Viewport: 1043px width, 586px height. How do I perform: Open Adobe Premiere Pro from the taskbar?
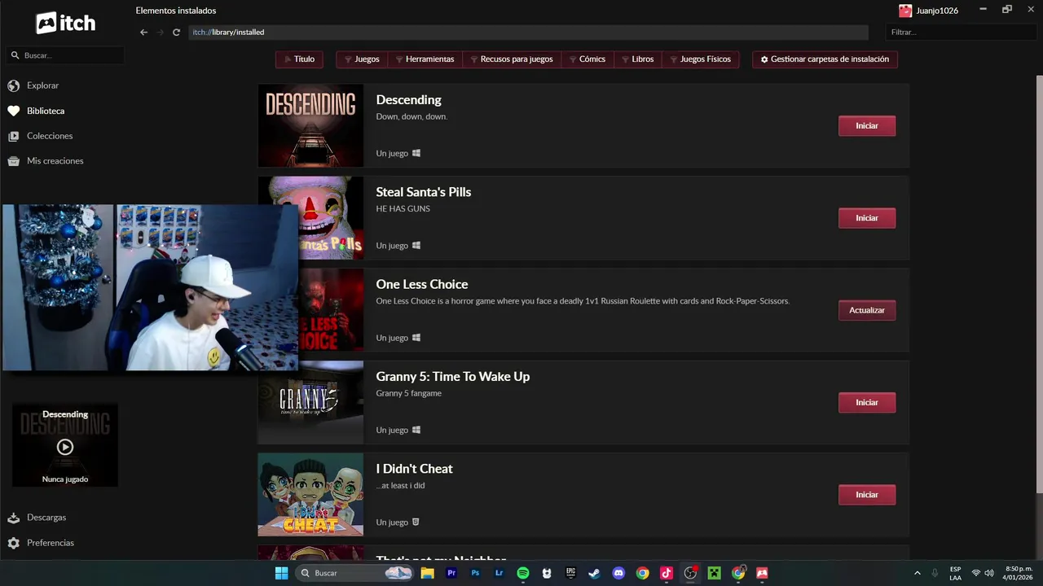(x=451, y=573)
